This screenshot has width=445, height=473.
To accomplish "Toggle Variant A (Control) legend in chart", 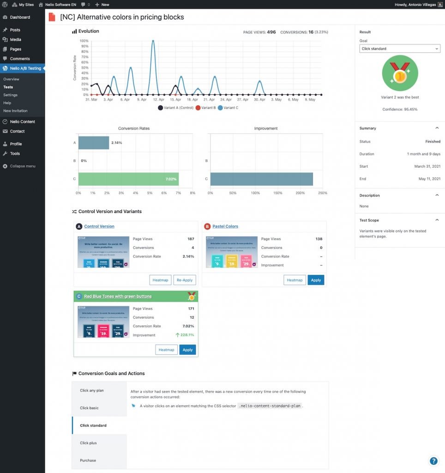I will tap(175, 108).
